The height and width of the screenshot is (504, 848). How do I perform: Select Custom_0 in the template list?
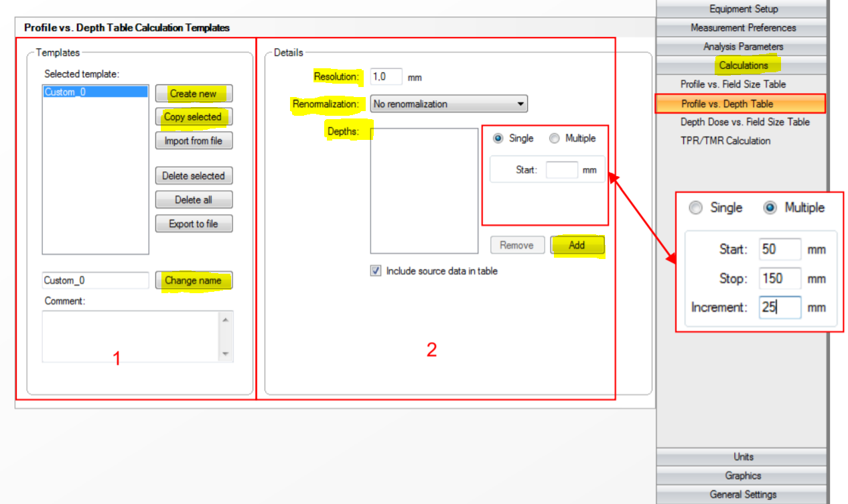(94, 92)
